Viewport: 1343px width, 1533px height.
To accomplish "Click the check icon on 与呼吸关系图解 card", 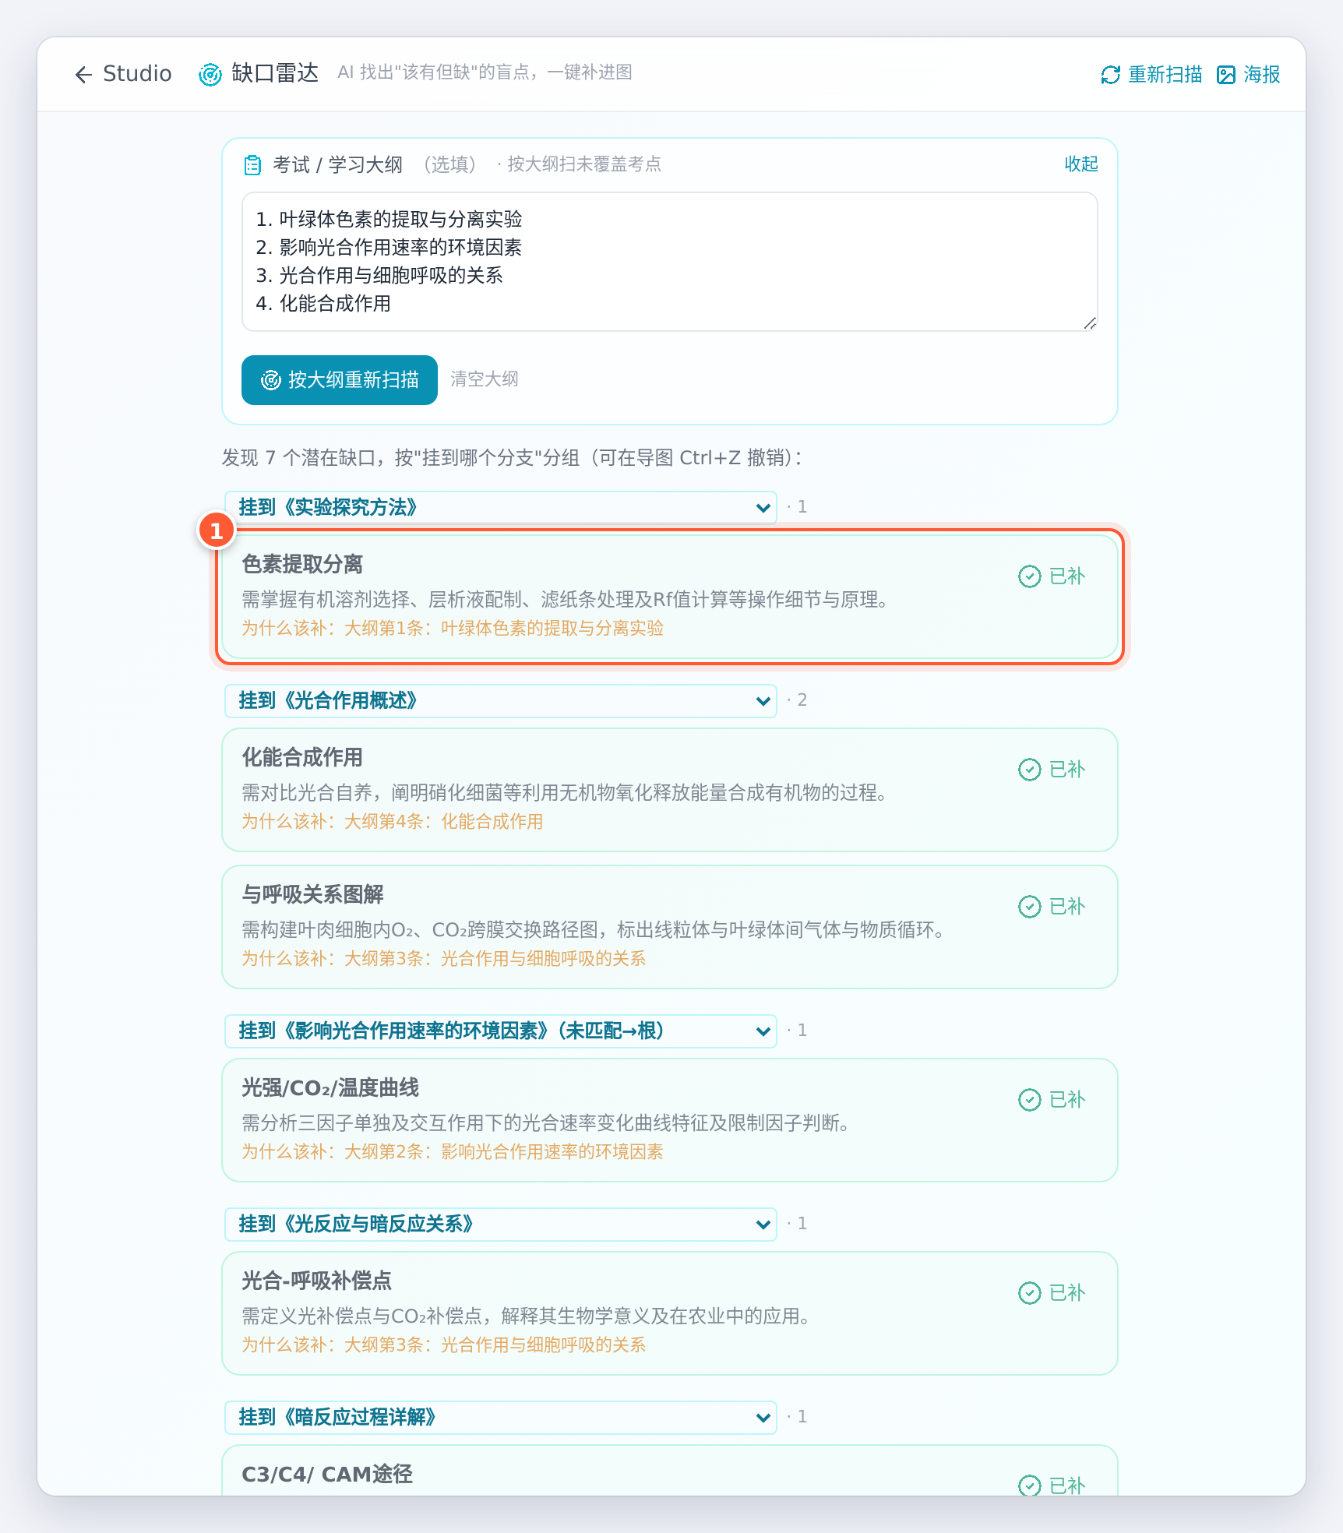I will [x=1030, y=907].
